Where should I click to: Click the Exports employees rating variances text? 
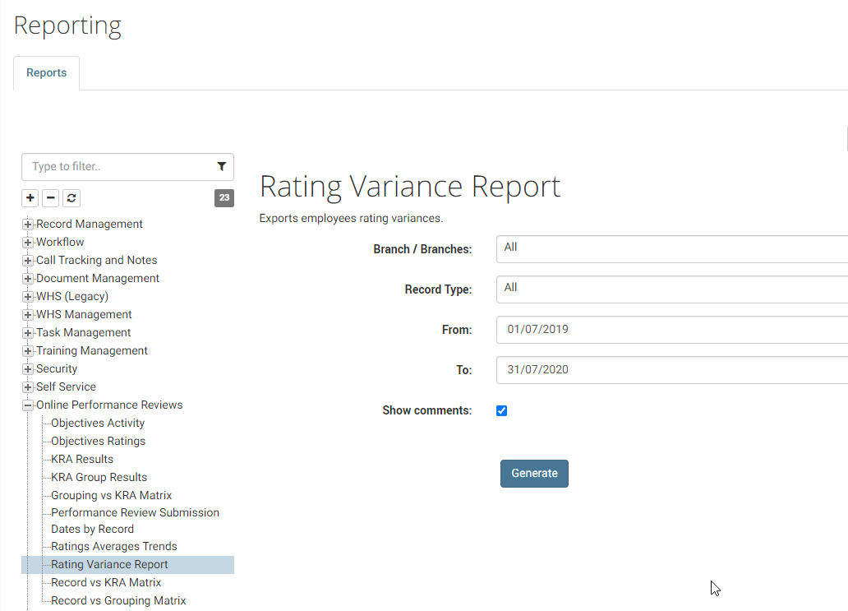[x=351, y=218]
